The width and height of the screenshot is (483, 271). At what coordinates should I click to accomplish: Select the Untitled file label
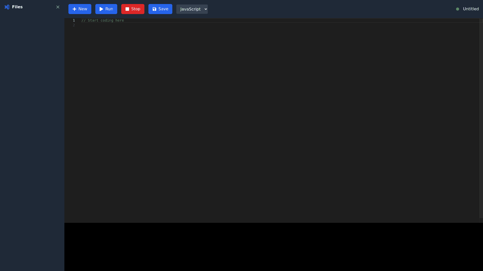coord(471,9)
